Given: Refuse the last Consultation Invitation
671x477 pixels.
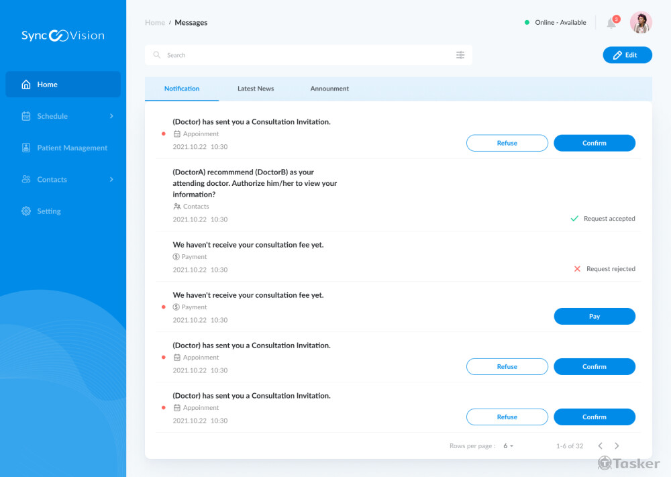Looking at the screenshot, I should [507, 417].
